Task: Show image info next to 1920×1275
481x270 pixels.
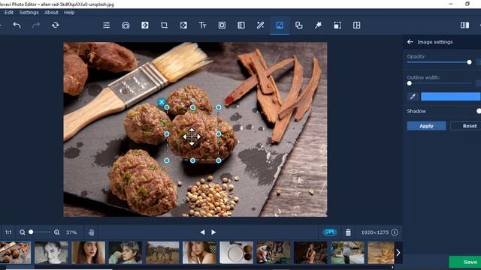Action: coord(395,232)
